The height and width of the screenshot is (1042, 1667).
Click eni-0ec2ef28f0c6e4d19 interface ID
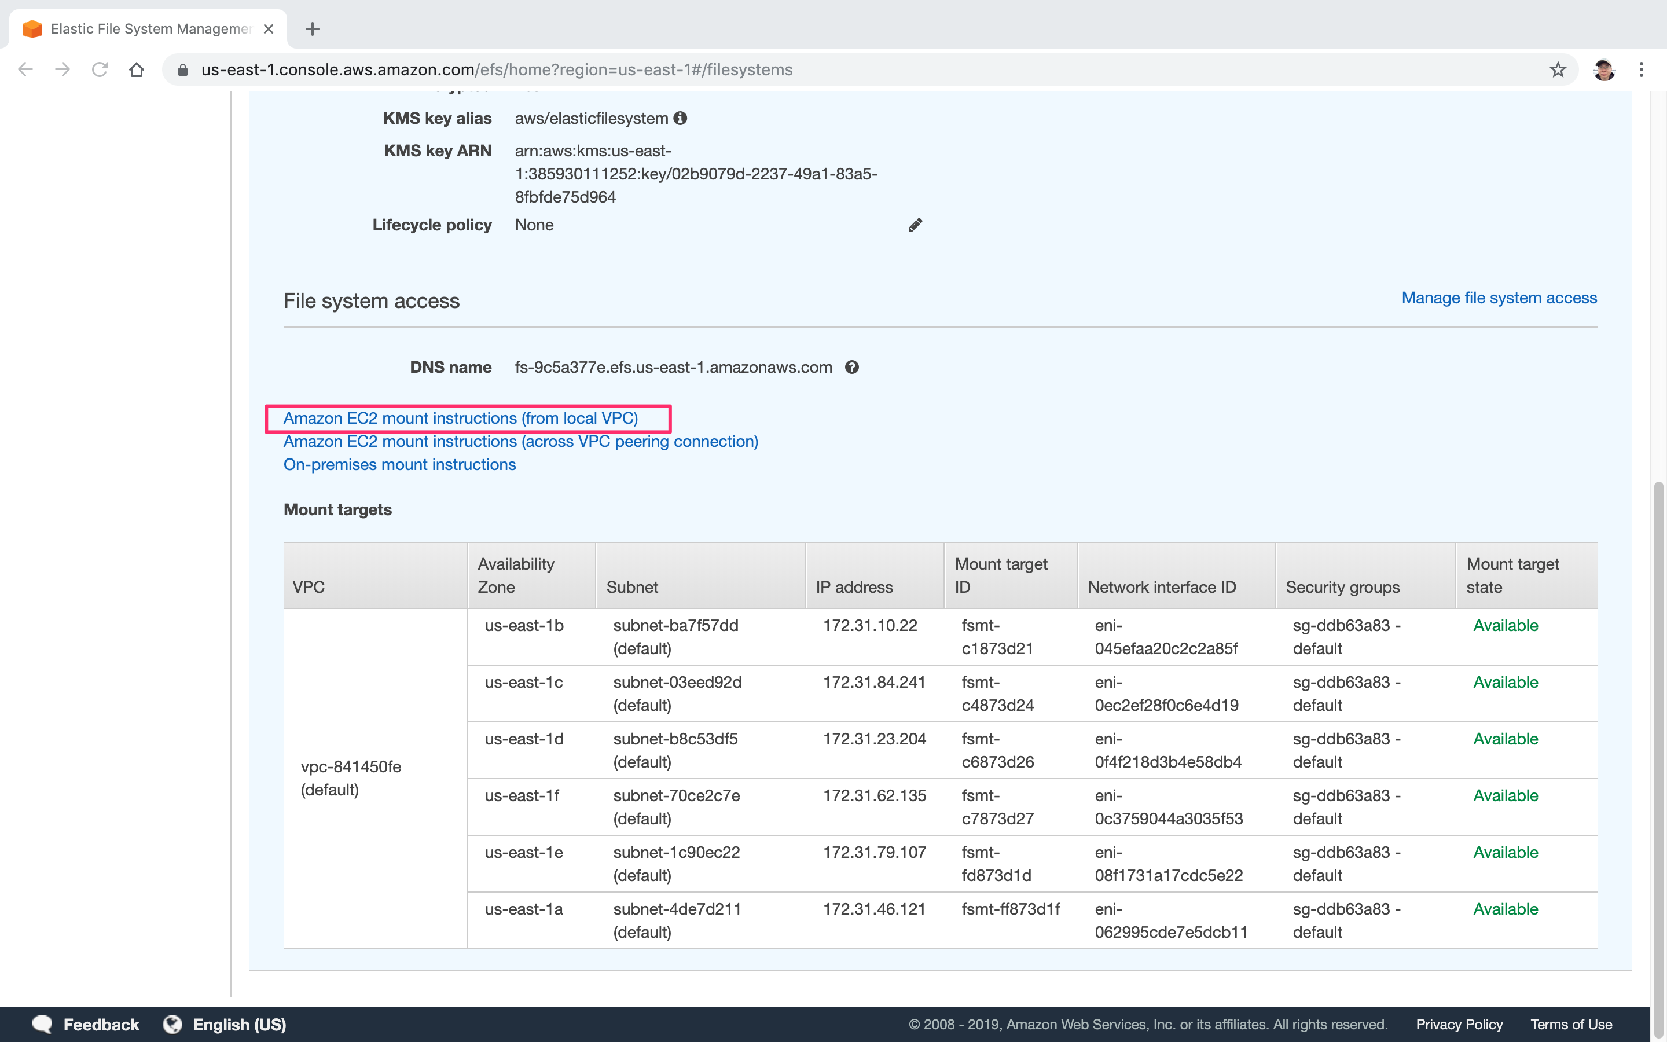(1166, 694)
